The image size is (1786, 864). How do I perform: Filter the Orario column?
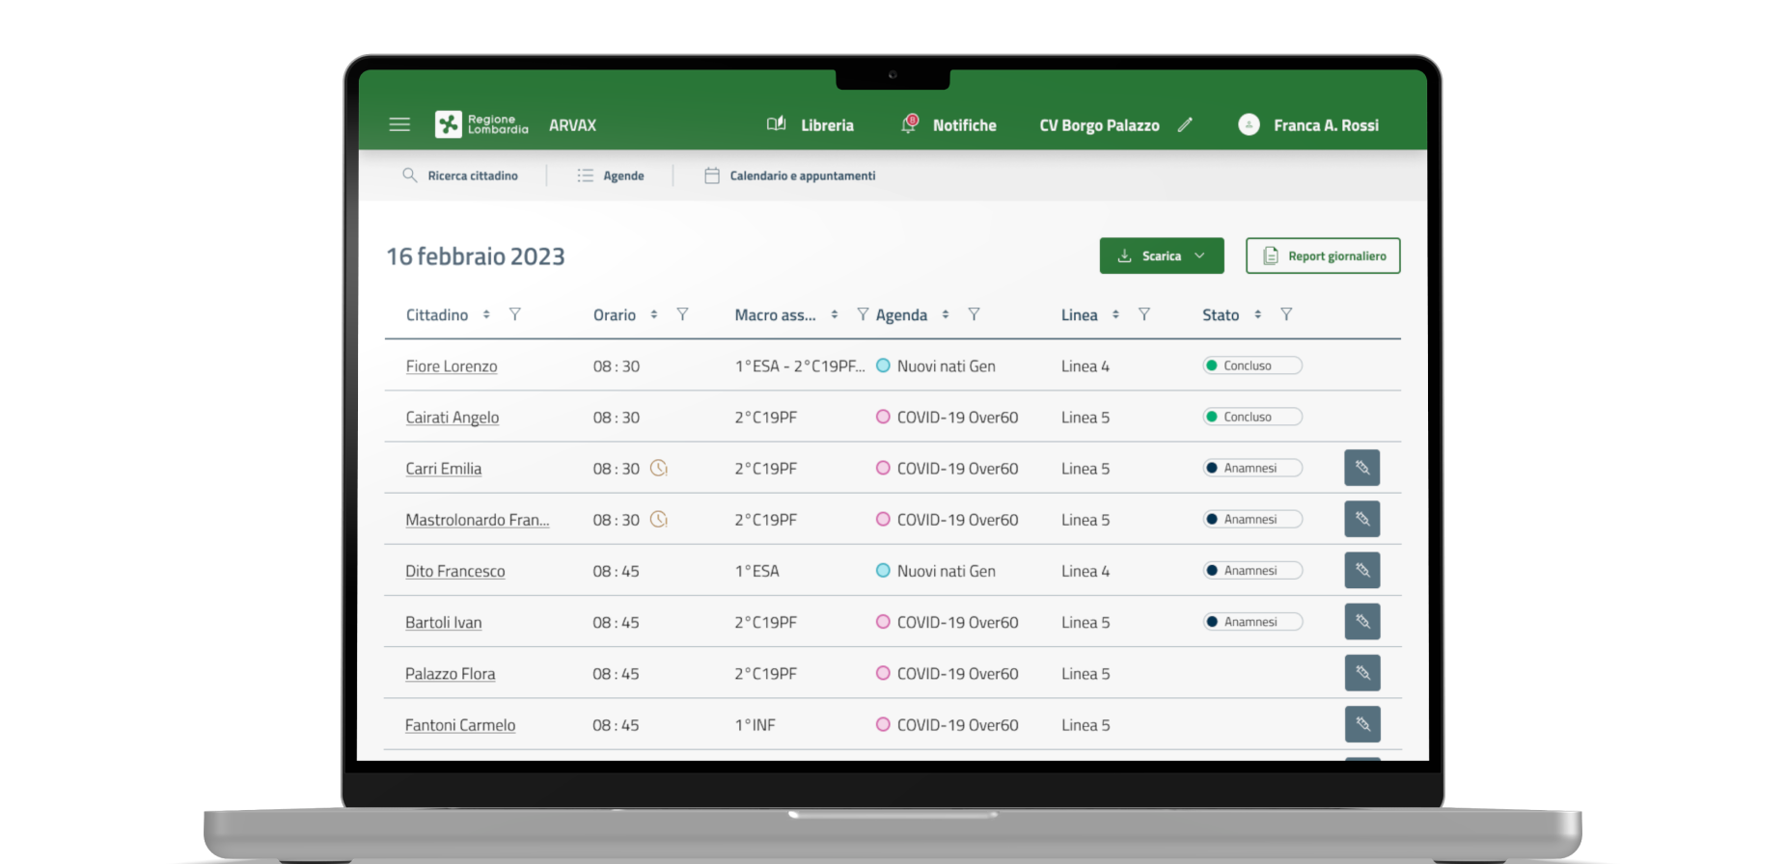coord(682,314)
